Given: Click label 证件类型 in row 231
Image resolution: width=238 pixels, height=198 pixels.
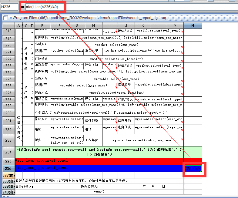Looking at the screenshot, I should [x=92, y=121].
